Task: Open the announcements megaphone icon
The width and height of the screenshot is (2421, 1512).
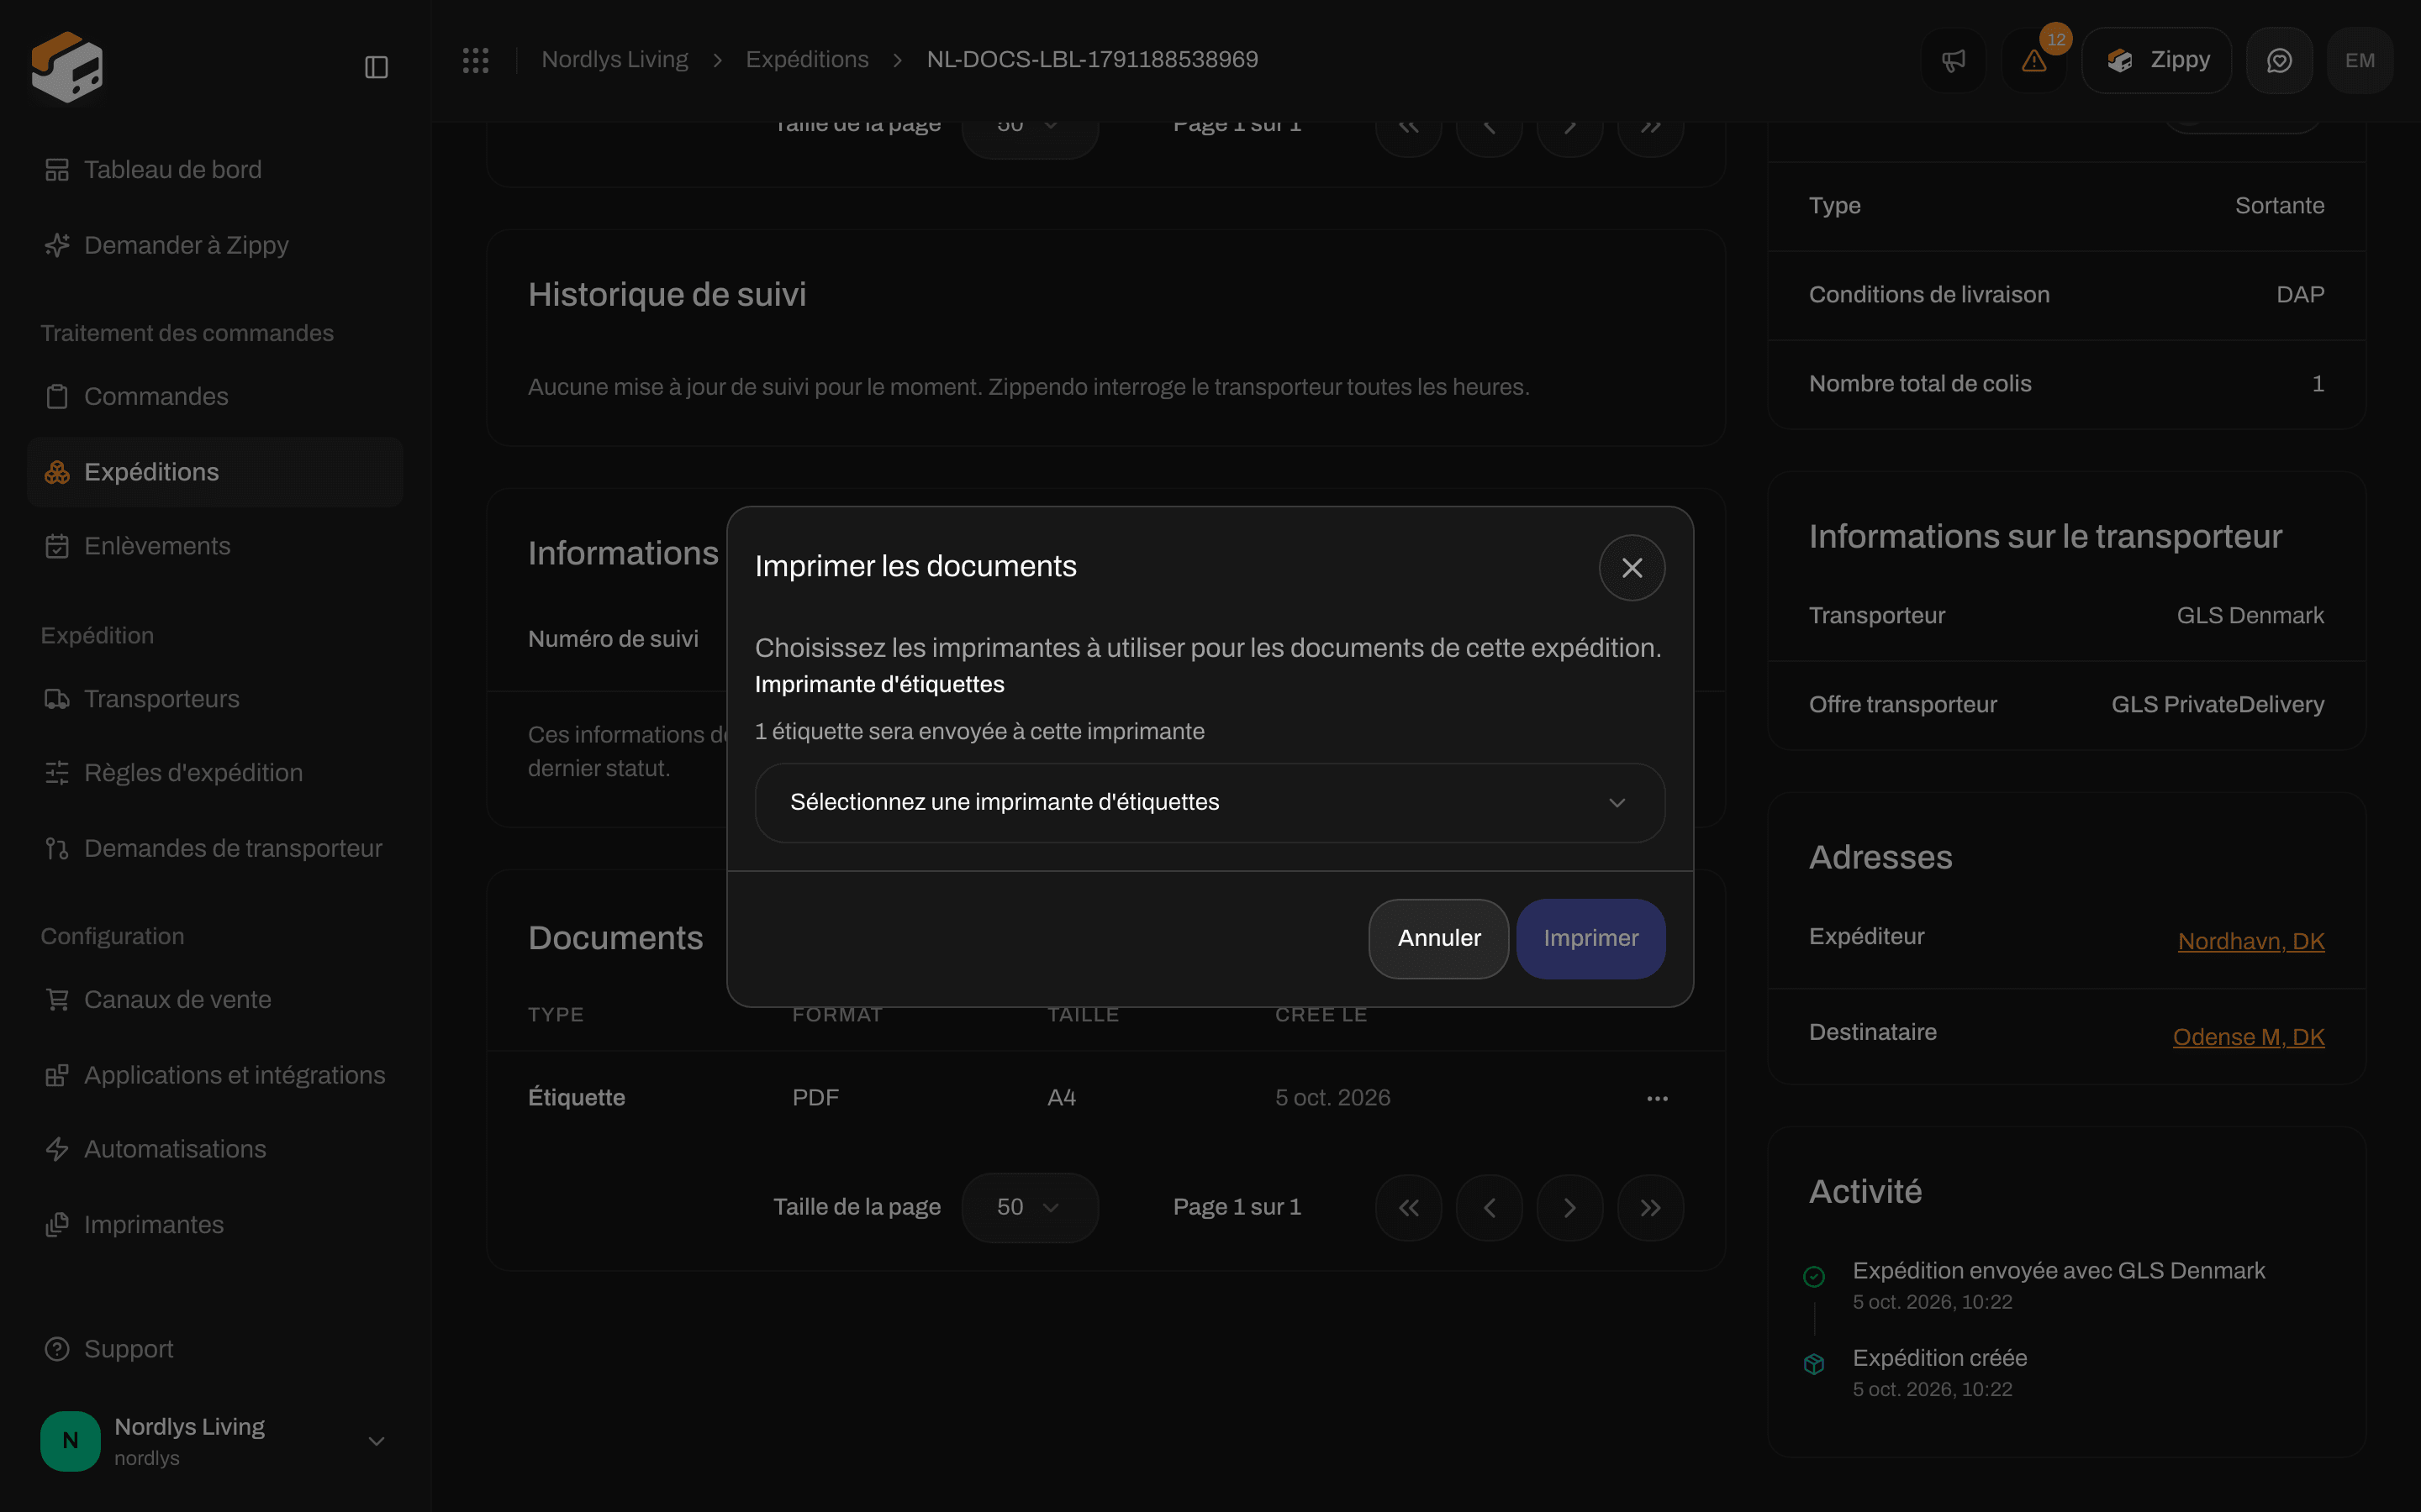Action: tap(1953, 61)
